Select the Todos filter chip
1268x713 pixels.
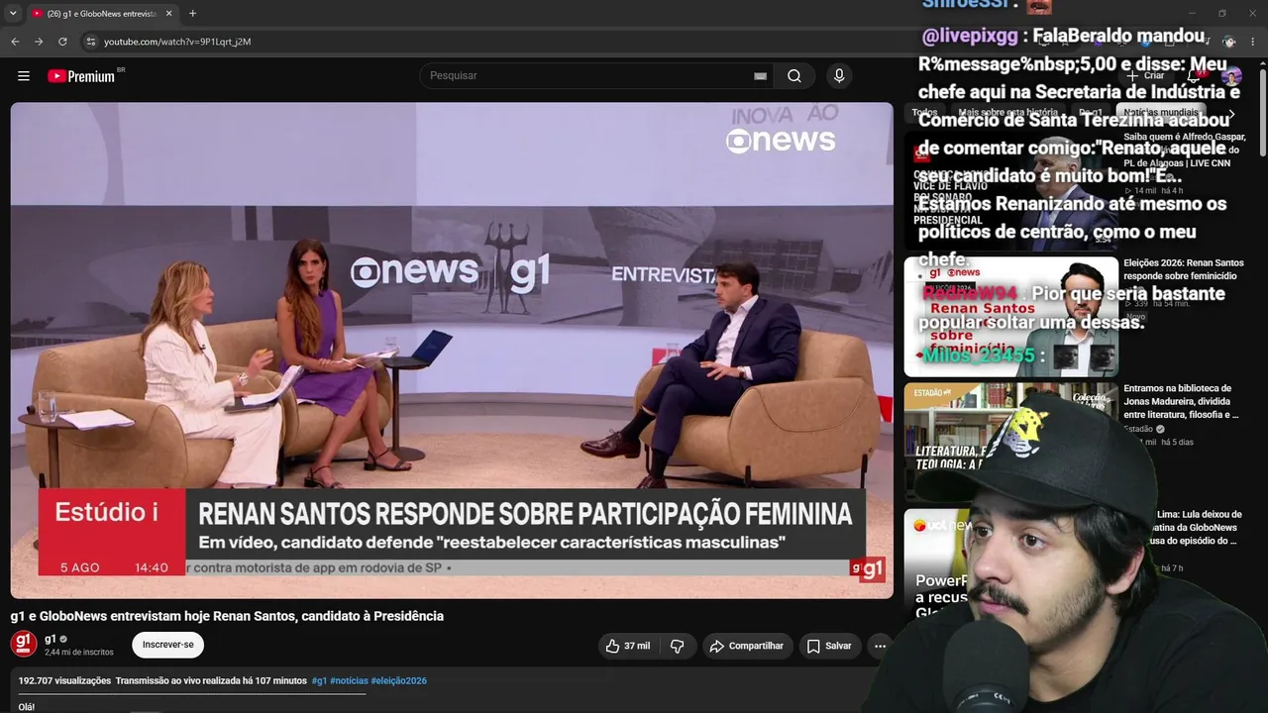pyautogui.click(x=924, y=113)
